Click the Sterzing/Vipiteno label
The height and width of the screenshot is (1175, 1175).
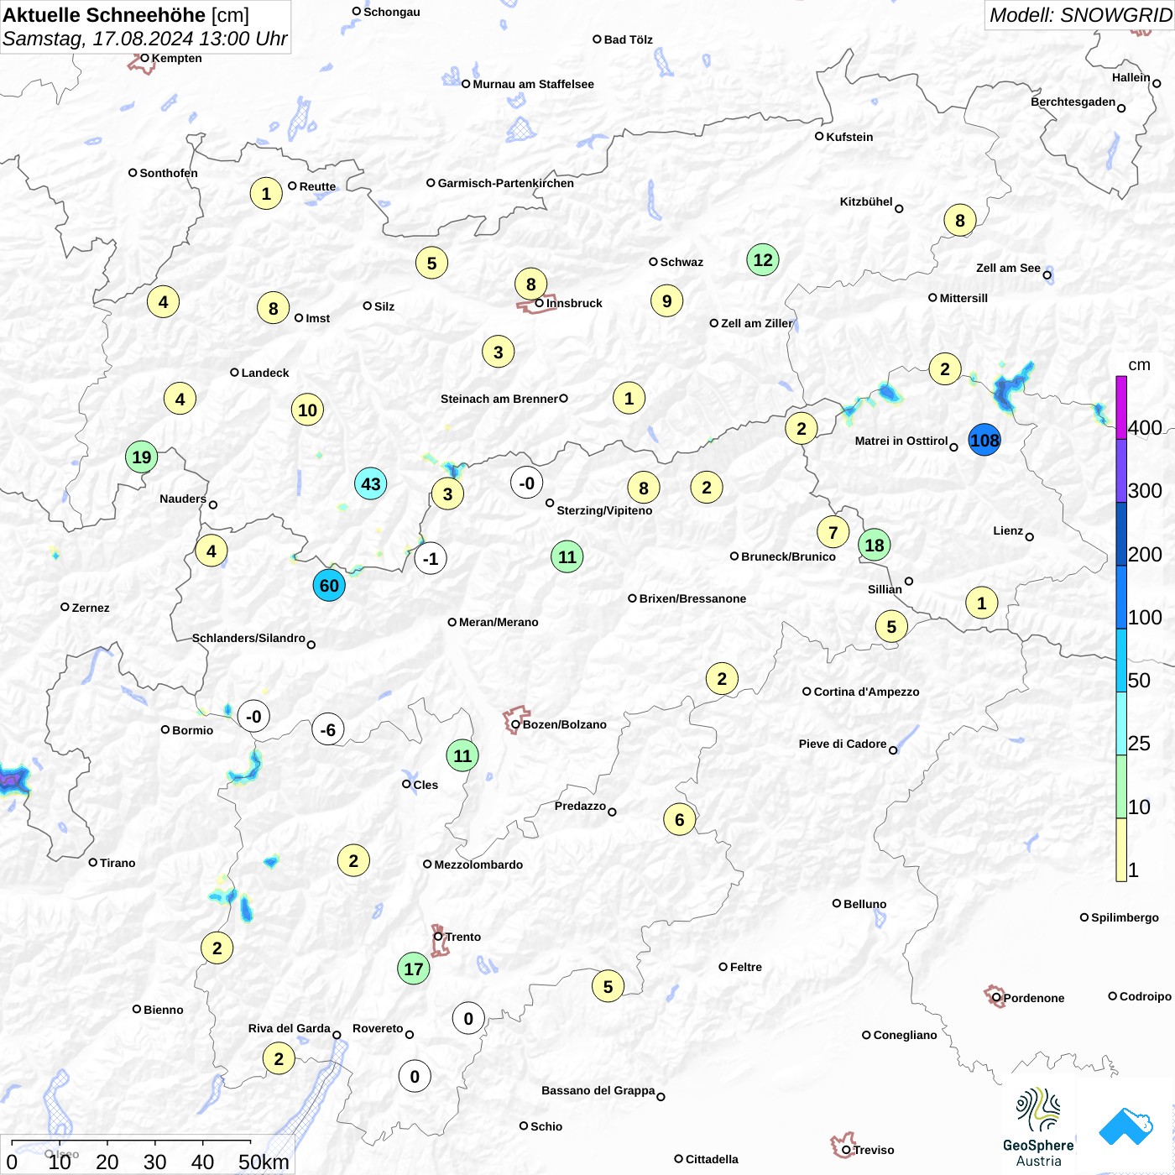click(604, 510)
